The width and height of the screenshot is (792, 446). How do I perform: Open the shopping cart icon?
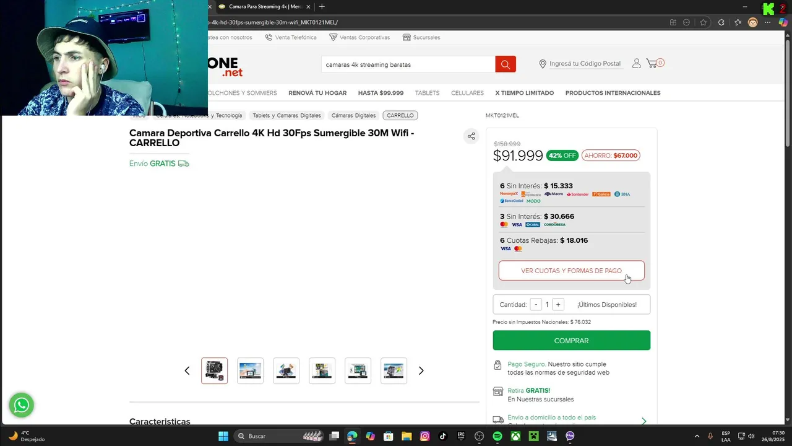652,63
